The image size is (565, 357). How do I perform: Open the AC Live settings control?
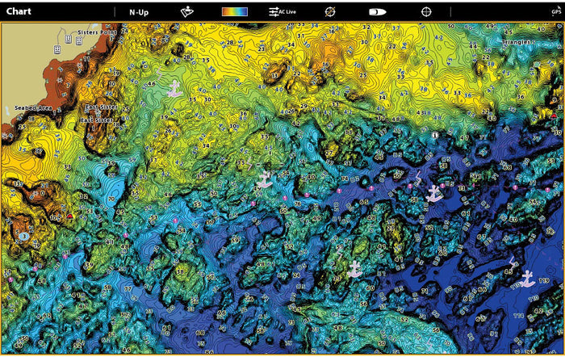[x=282, y=12]
